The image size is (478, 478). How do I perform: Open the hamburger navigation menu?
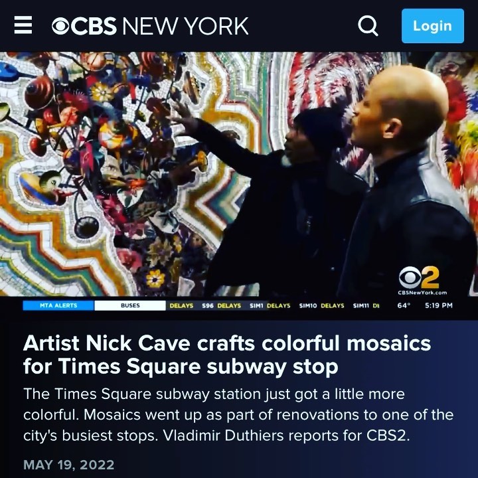pos(23,25)
